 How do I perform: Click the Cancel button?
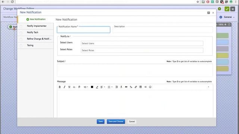[x=132, y=122]
